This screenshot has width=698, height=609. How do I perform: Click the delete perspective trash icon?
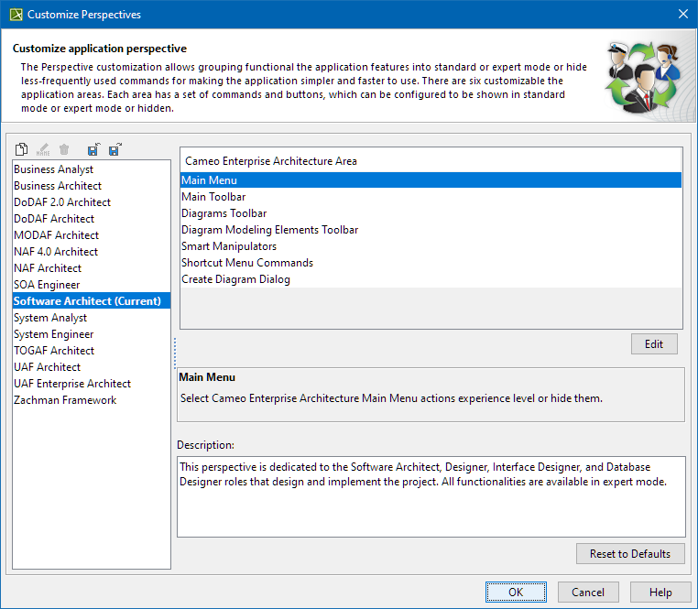(64, 149)
